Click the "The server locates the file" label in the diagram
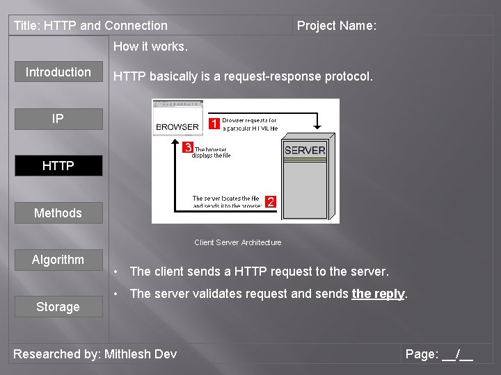 227,202
